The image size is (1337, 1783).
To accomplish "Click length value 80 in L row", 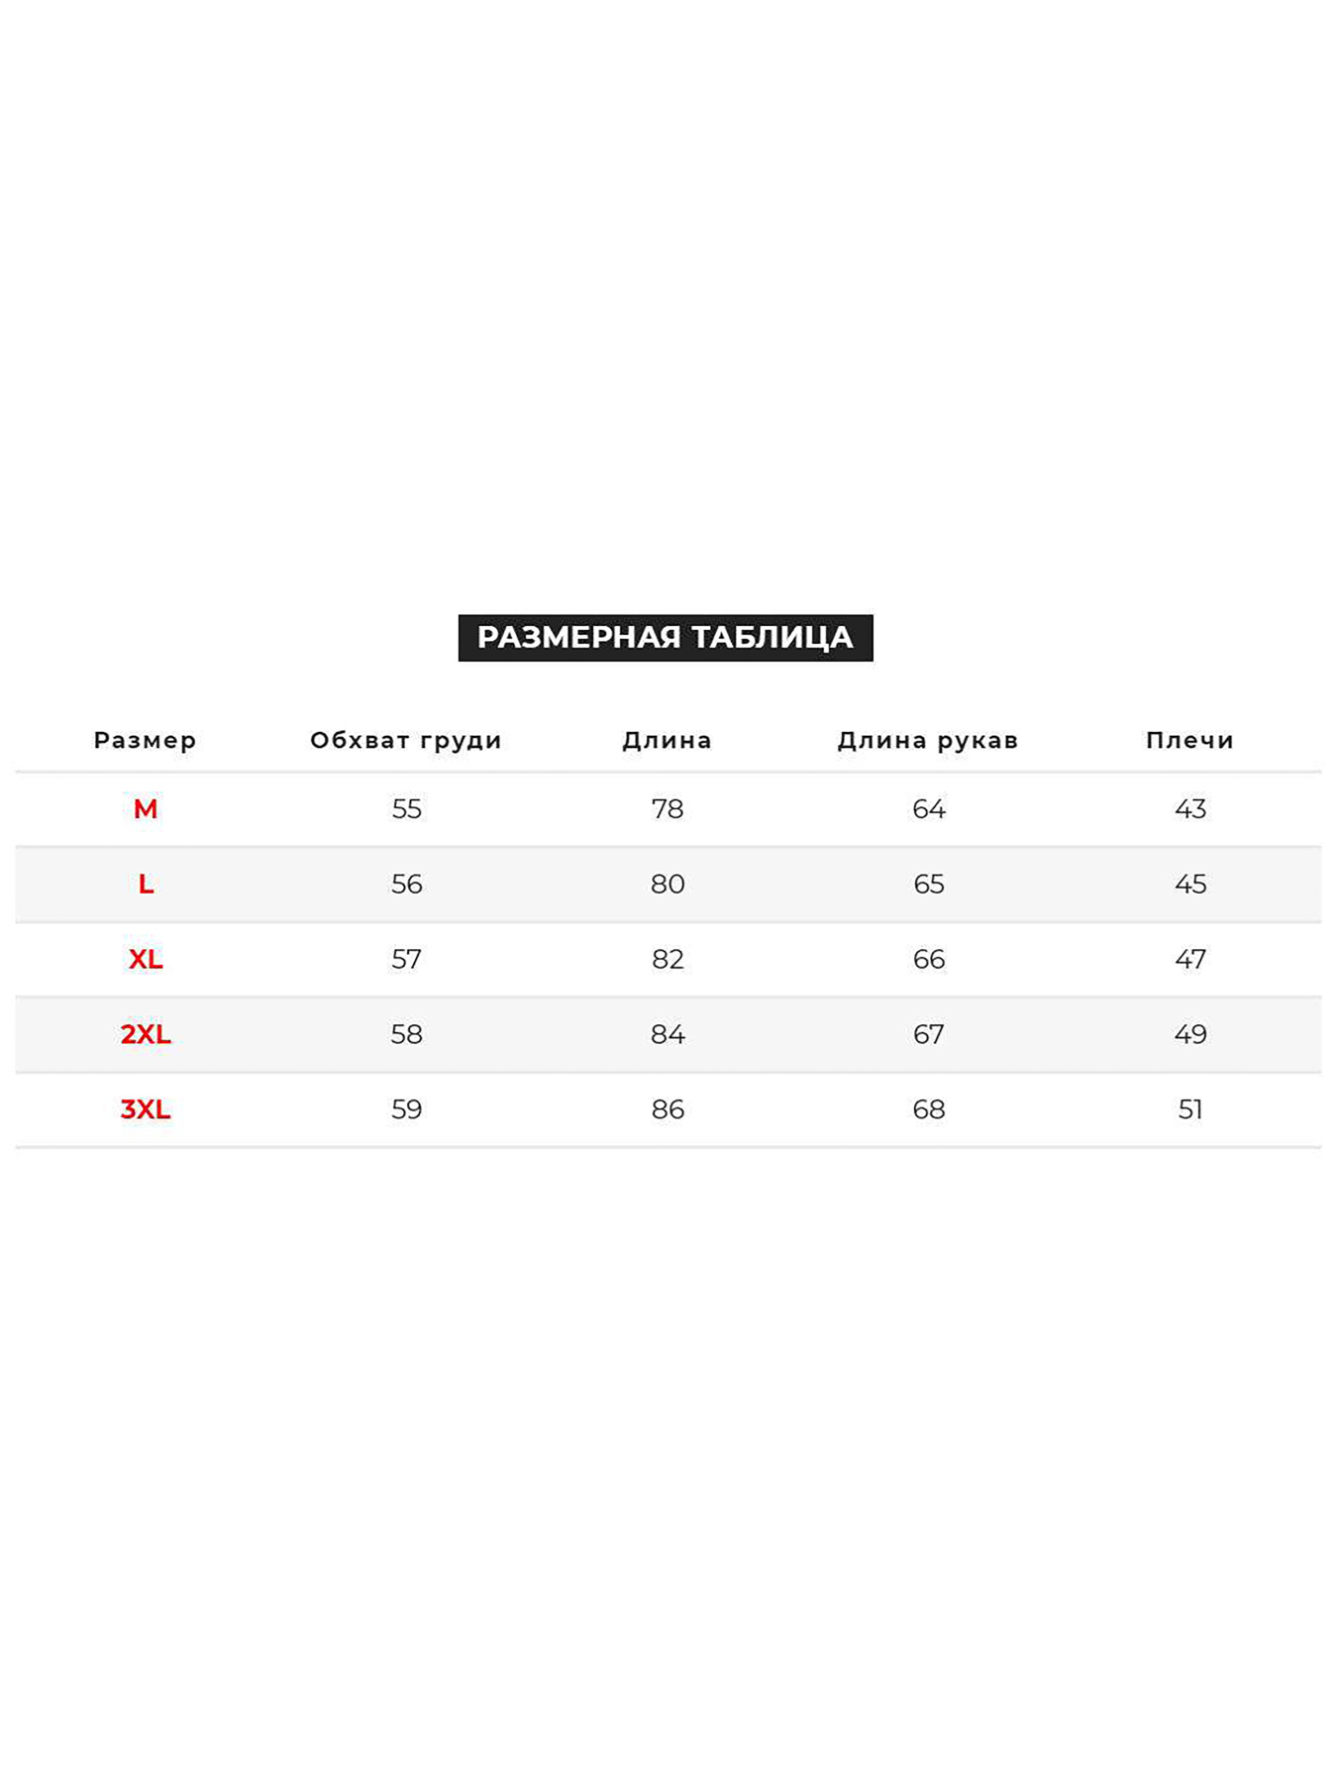I will point(668,884).
